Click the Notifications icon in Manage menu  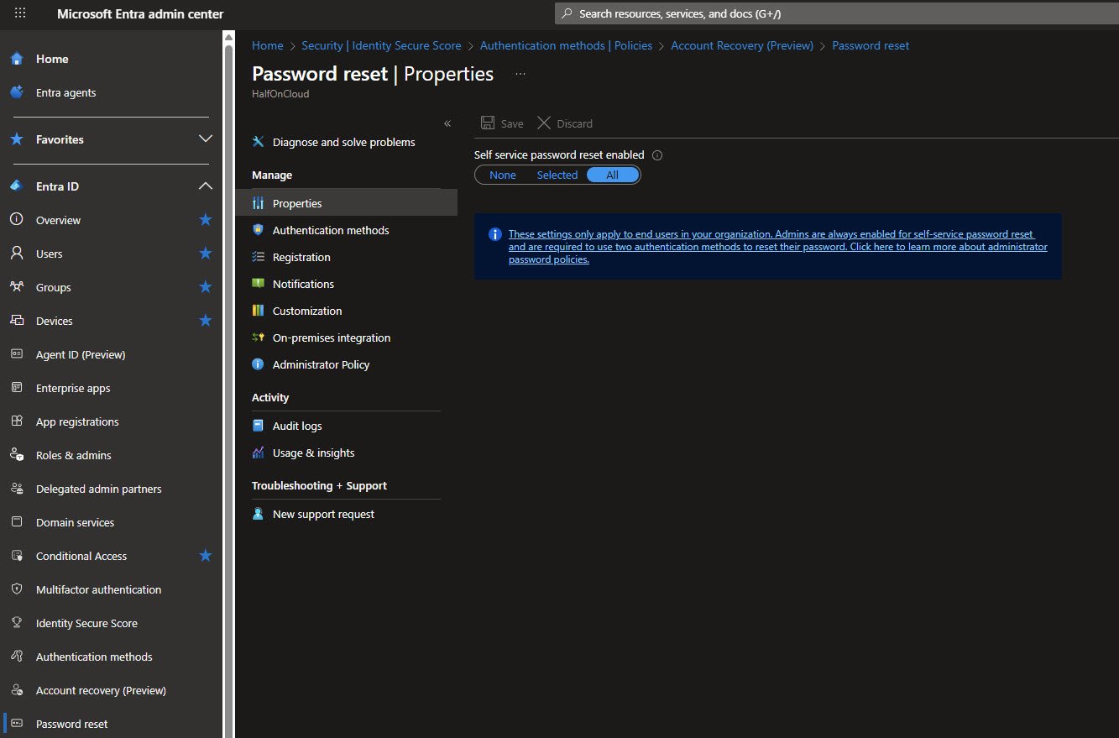click(x=259, y=284)
